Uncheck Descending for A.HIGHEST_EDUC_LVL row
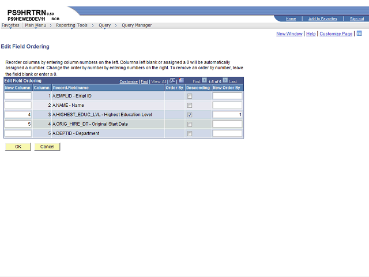This screenshot has height=277, width=369. pos(190,115)
